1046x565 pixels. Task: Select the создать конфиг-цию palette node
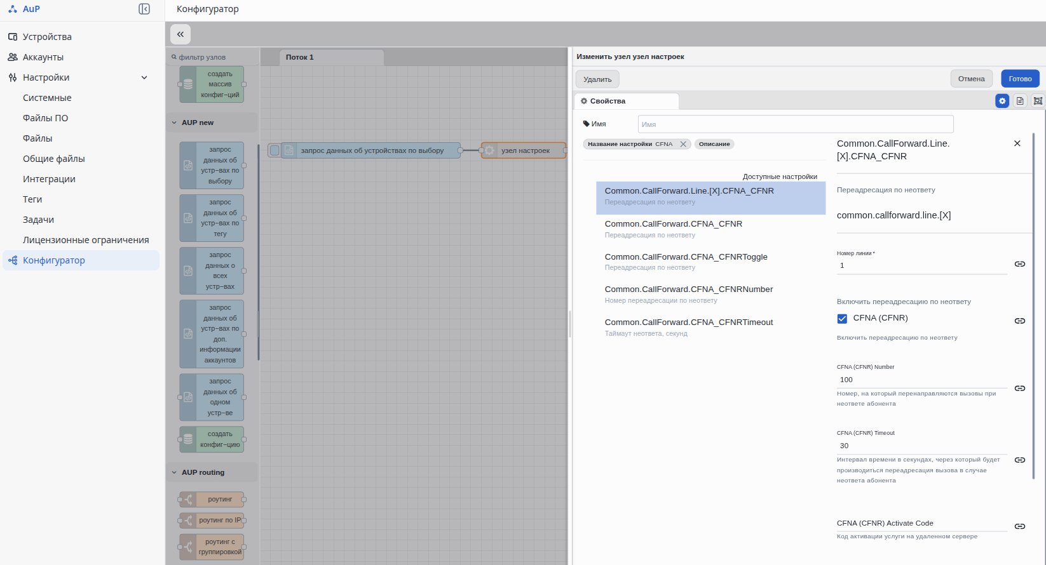click(212, 439)
